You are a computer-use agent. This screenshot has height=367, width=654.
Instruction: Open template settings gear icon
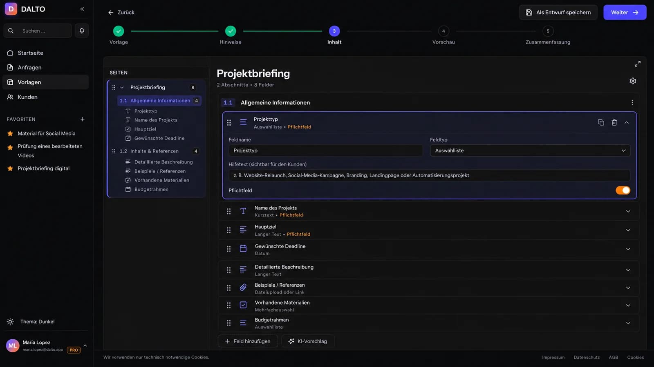pos(633,81)
